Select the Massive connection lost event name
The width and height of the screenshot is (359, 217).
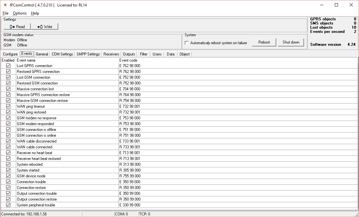(x=35, y=89)
